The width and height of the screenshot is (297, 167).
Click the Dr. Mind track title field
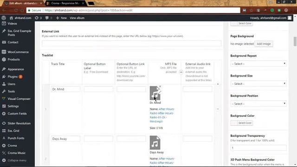pyautogui.click(x=65, y=89)
